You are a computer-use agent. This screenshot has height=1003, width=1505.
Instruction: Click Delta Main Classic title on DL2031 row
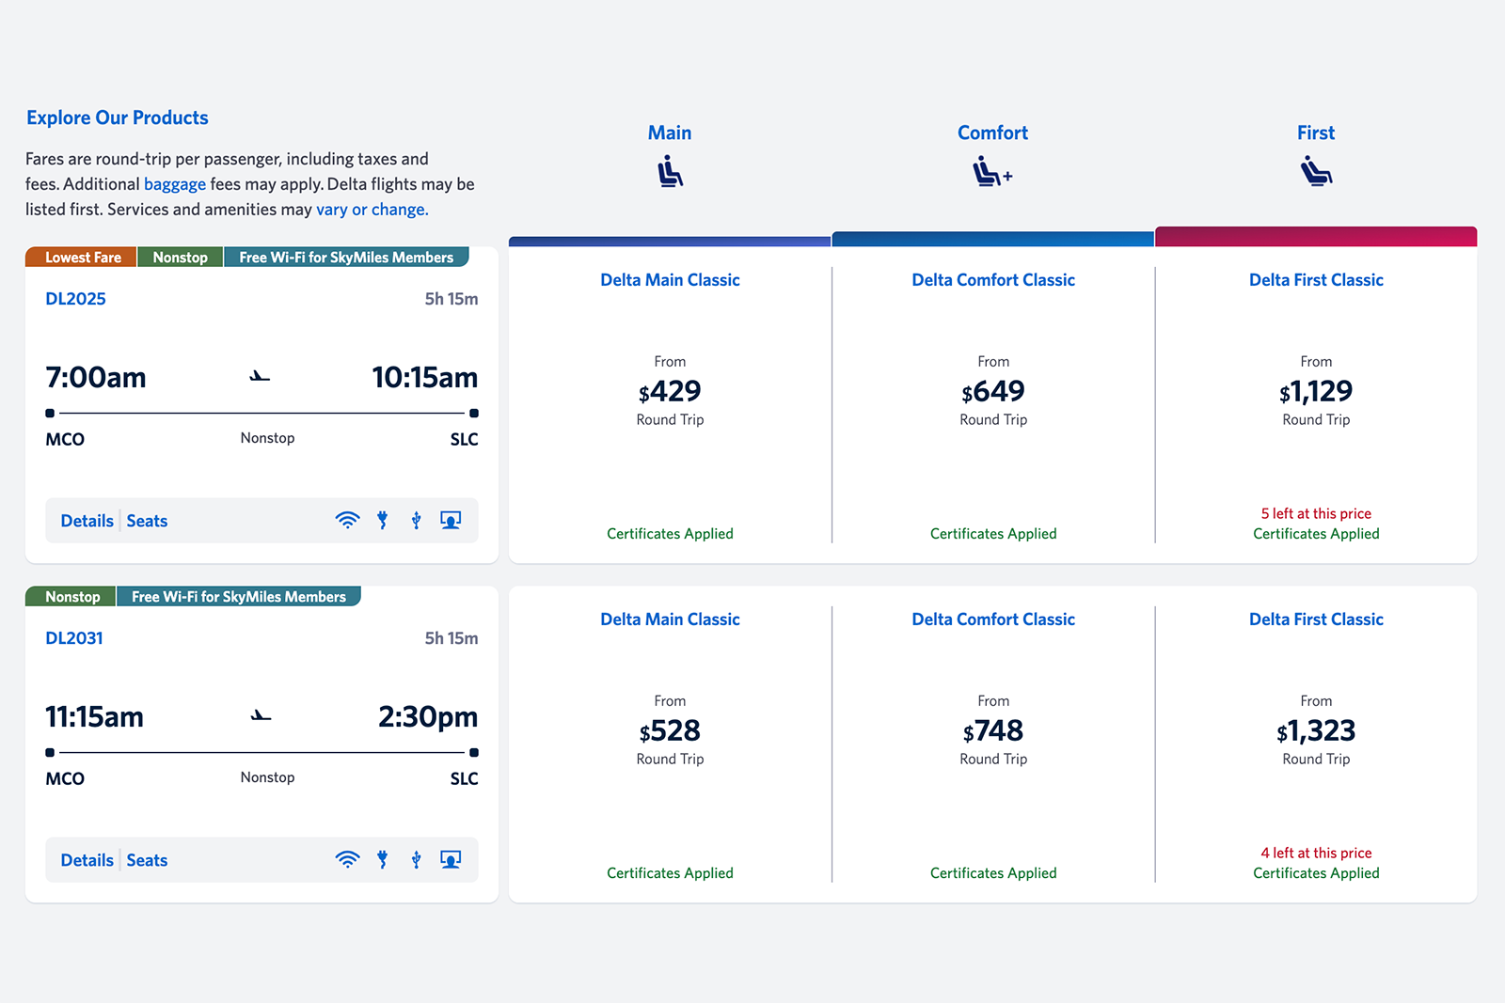pyautogui.click(x=670, y=619)
